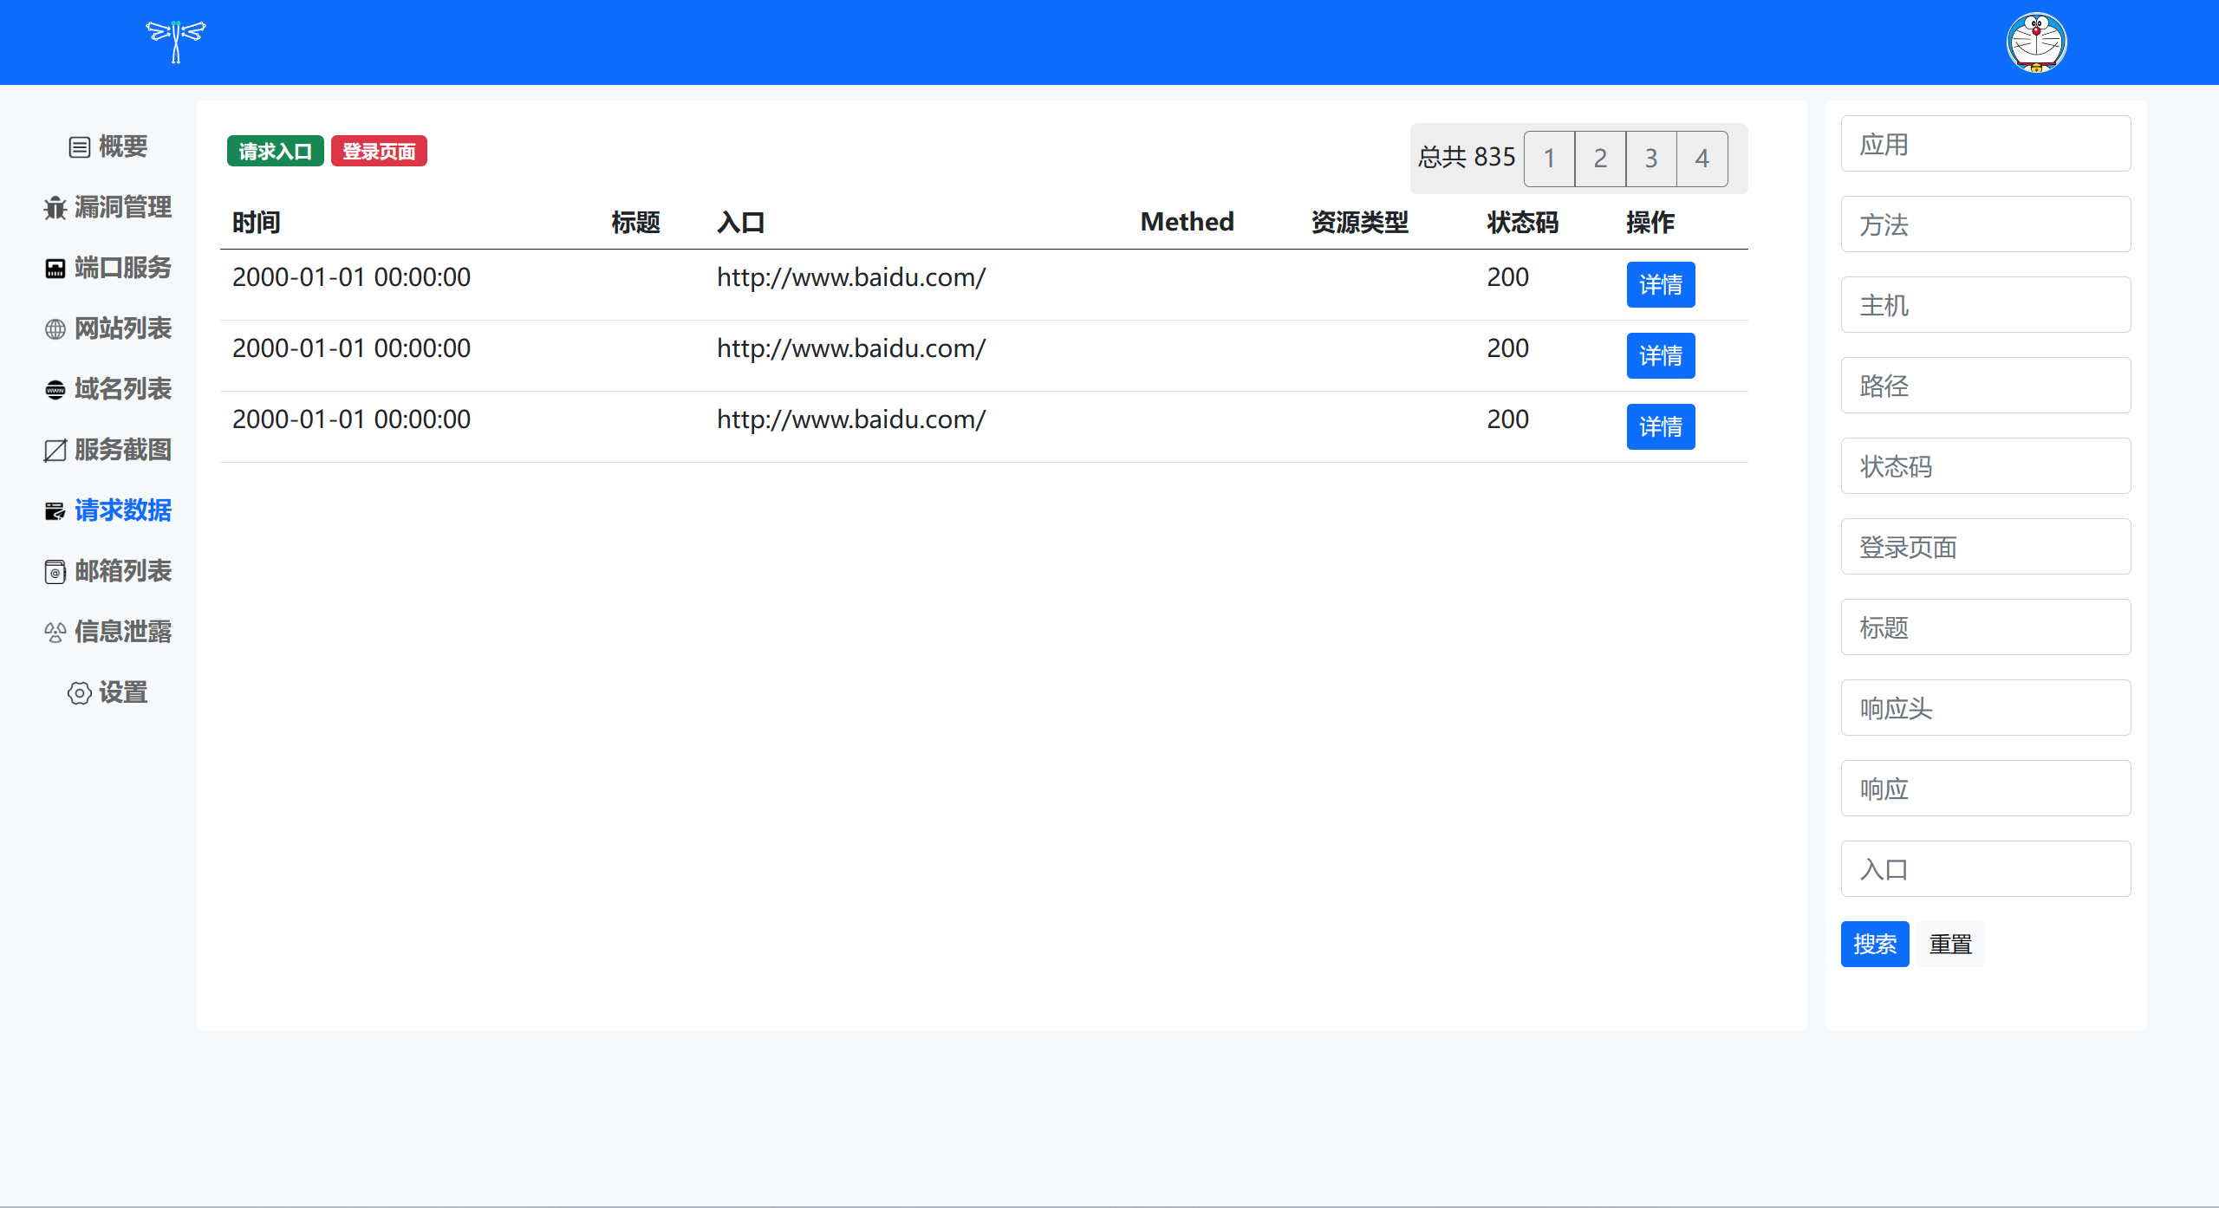The width and height of the screenshot is (2219, 1208).
Task: Click the red 登录页面 tag
Action: tap(379, 152)
